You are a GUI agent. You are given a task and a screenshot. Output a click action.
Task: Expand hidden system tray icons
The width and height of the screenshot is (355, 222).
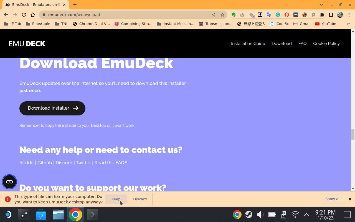306,215
